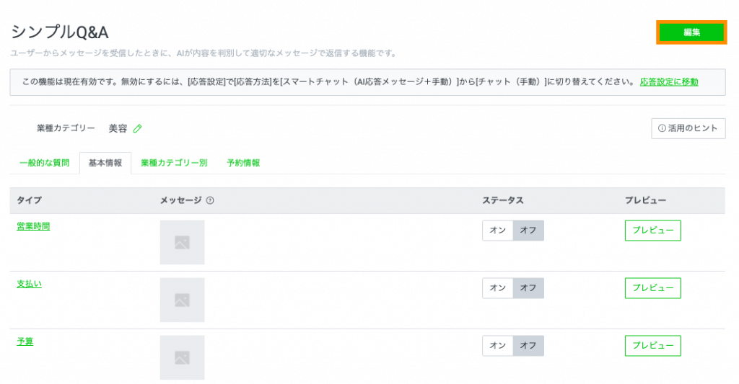Follow the 応答設定に移動 link

tap(669, 82)
